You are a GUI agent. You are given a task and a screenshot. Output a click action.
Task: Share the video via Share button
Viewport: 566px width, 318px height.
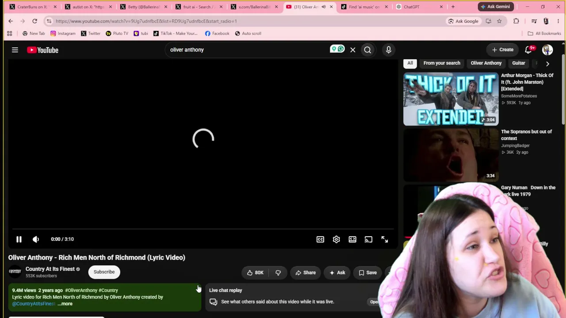(306, 273)
